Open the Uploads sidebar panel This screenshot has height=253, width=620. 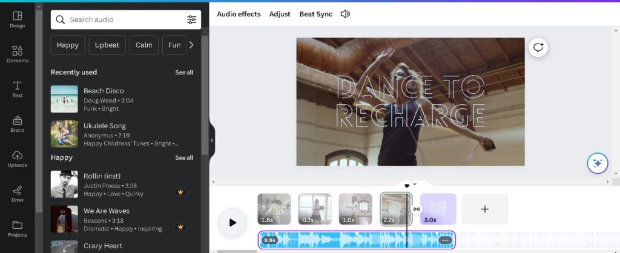point(18,159)
